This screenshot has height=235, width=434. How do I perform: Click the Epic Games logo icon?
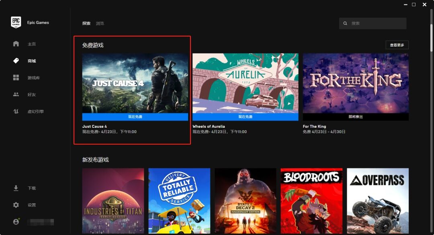[16, 22]
